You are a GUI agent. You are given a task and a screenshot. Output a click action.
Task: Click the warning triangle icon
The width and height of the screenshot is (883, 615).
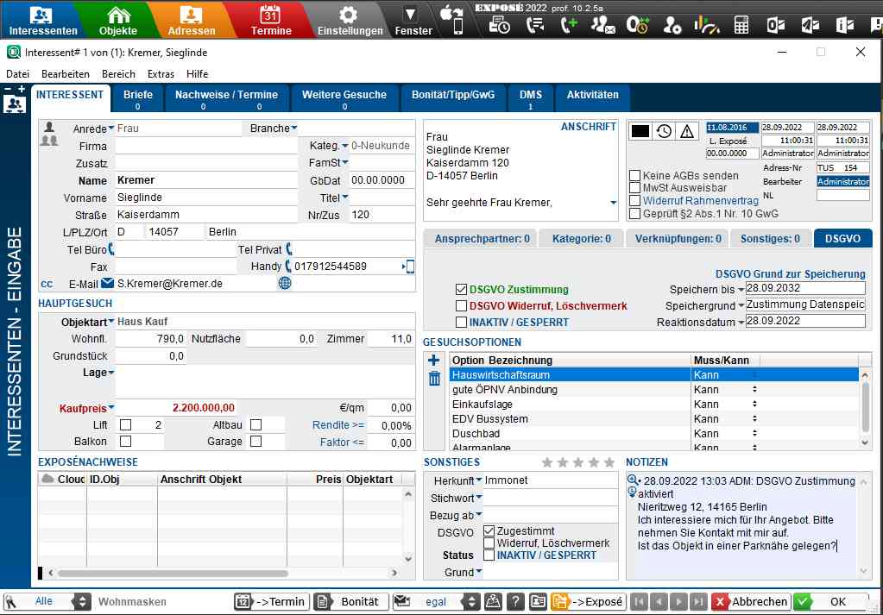pyautogui.click(x=687, y=131)
